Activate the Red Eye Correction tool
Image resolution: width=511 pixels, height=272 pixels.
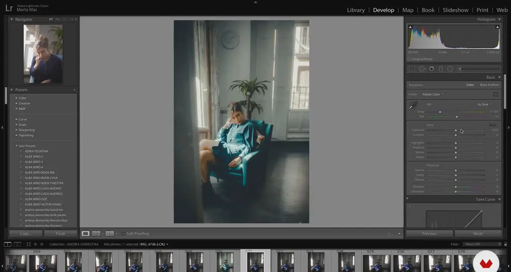pos(432,69)
